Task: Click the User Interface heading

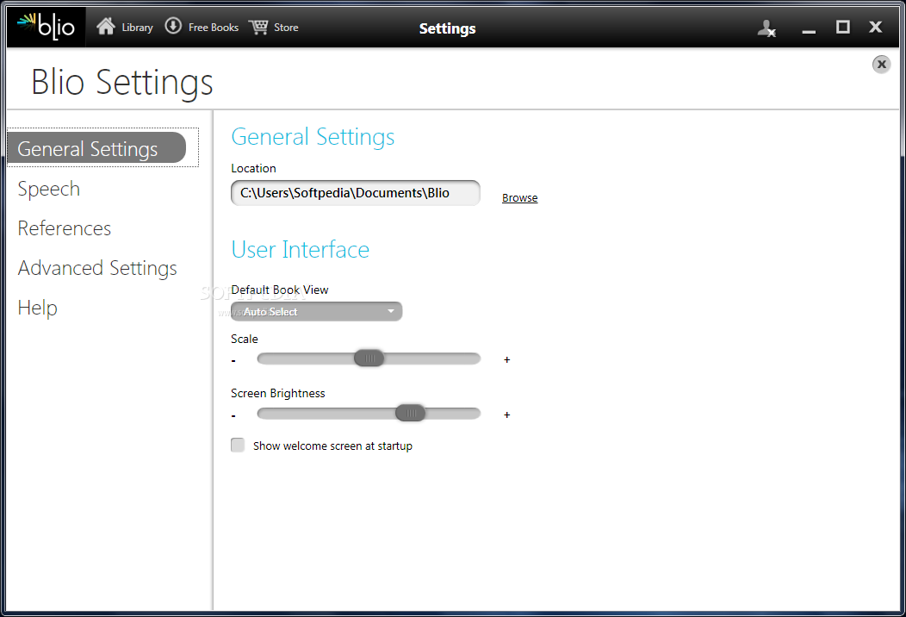Action: tap(300, 250)
